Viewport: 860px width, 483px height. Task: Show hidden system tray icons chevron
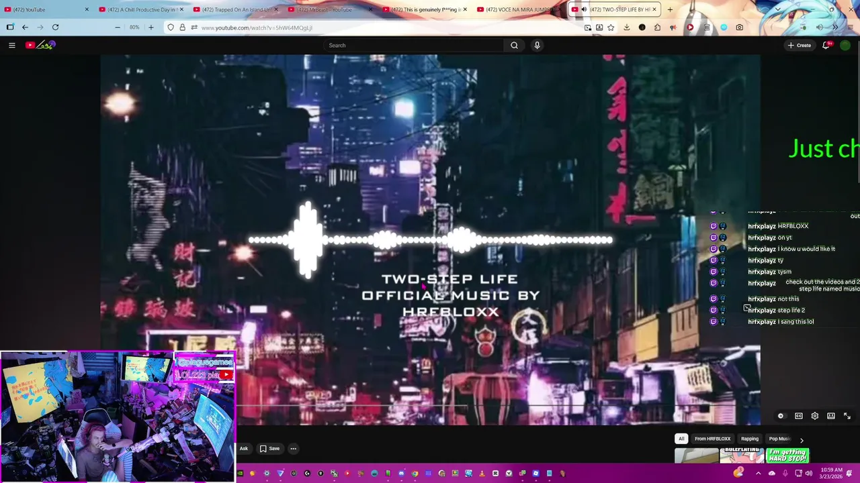pyautogui.click(x=759, y=473)
